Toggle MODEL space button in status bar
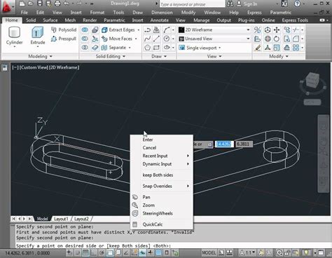 pyautogui.click(x=209, y=252)
